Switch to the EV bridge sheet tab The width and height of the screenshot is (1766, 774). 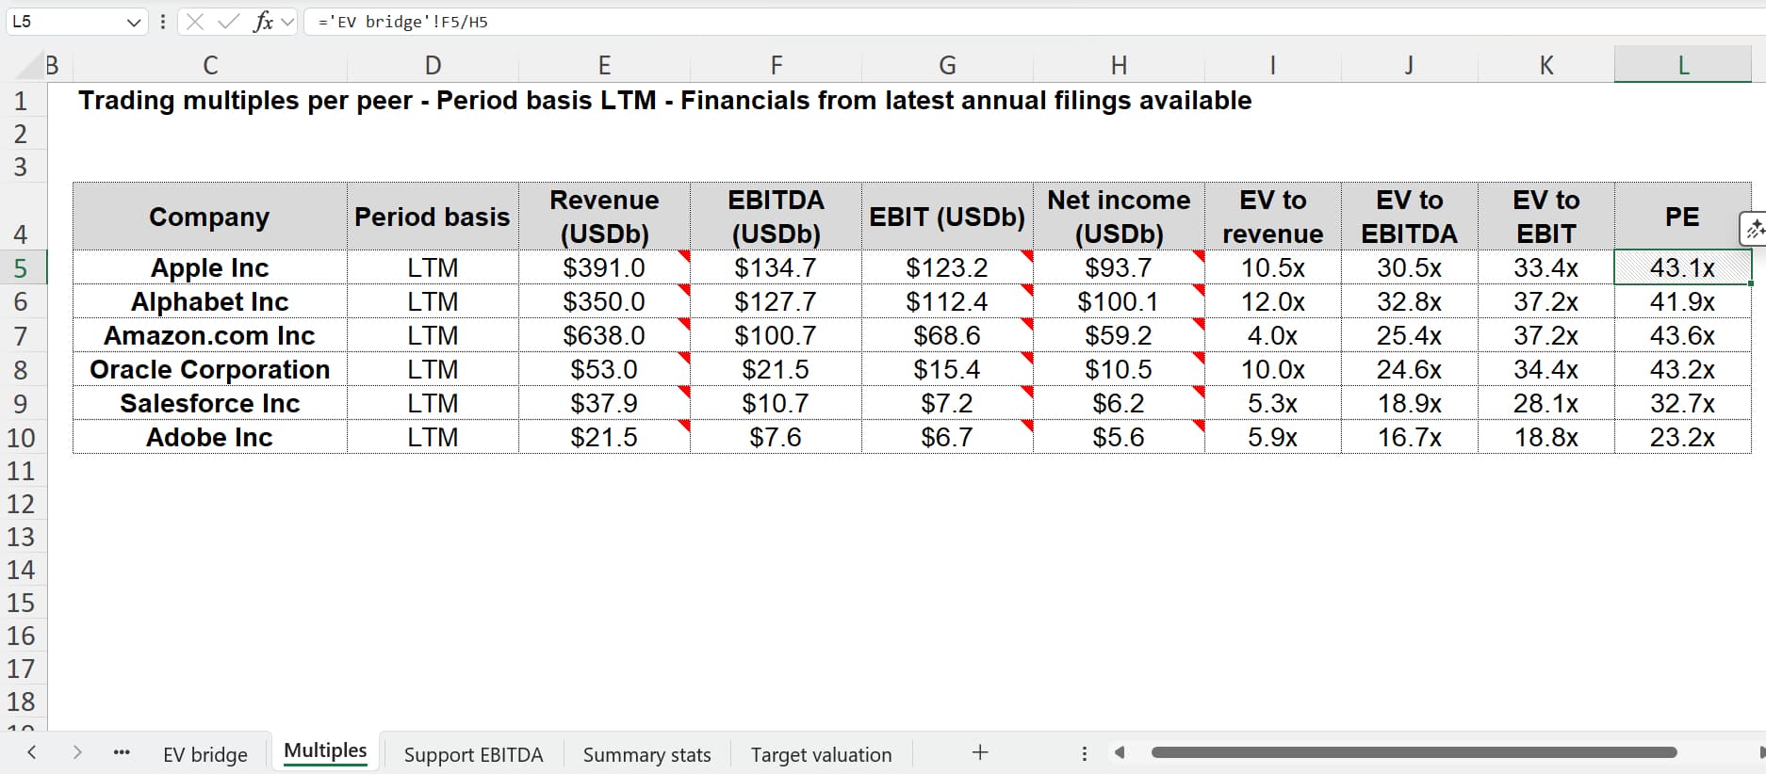[x=204, y=754]
